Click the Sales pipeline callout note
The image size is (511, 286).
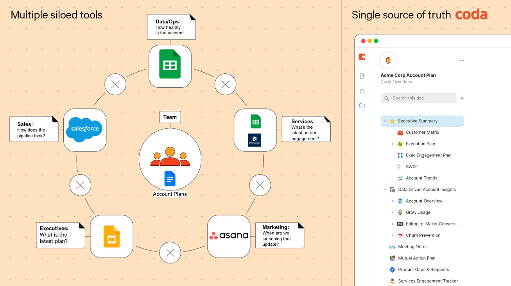coord(34,129)
